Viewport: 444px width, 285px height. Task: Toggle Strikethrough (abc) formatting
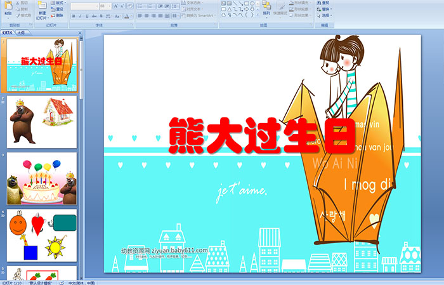tap(94, 16)
